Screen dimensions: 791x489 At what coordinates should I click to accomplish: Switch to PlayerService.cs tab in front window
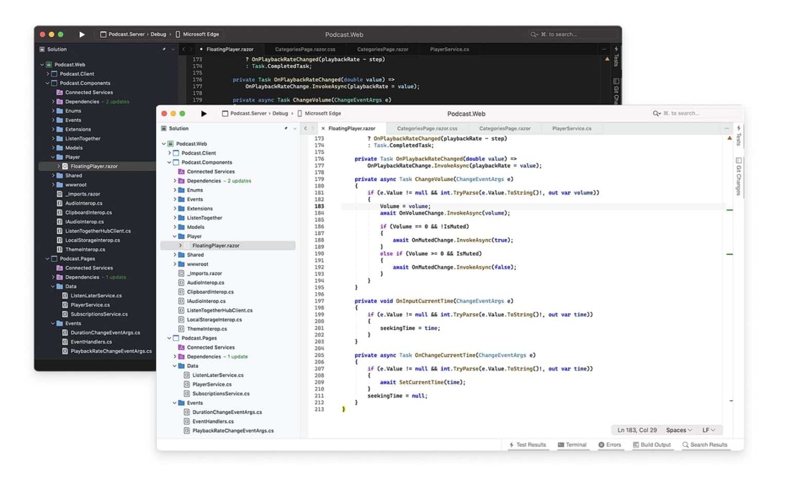pyautogui.click(x=572, y=129)
